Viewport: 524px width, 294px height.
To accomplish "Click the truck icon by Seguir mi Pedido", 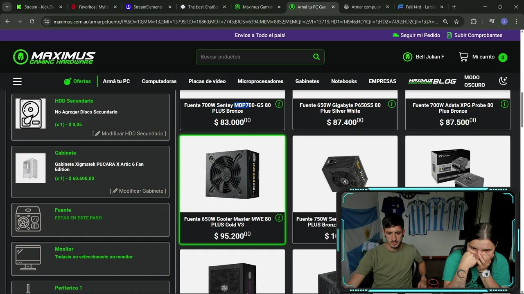I will click(395, 35).
